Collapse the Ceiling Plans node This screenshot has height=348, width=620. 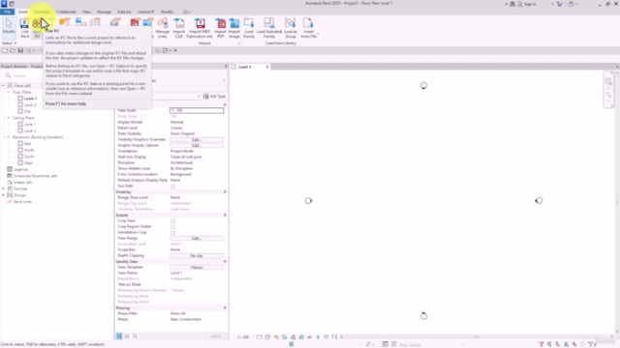click(9, 118)
